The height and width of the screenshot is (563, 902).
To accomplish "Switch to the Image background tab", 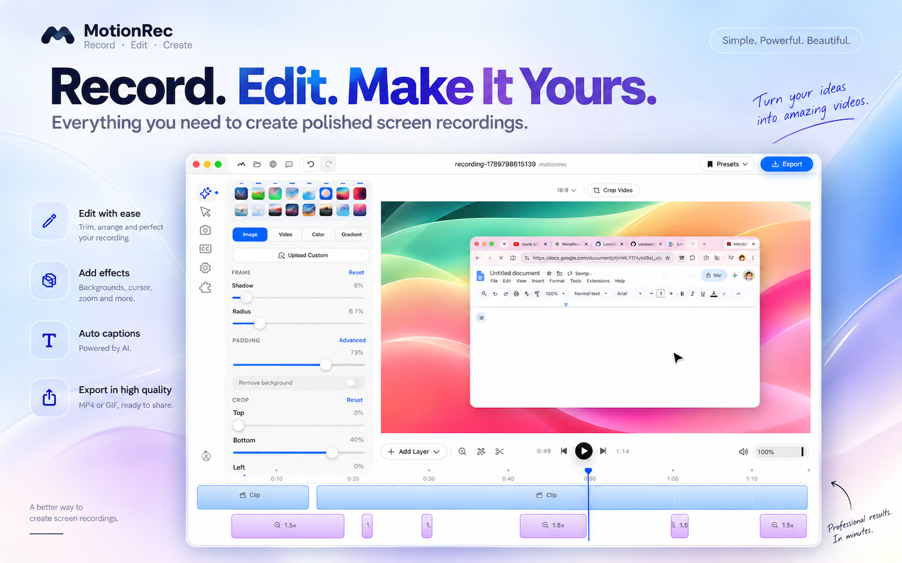I will [x=250, y=235].
